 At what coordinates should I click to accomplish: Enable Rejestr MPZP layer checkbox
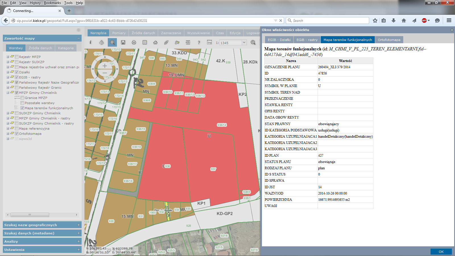pyautogui.click(x=17, y=57)
